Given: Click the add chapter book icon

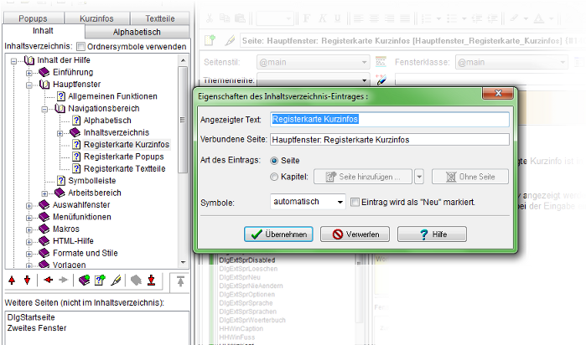Looking at the screenshot, I should pyautogui.click(x=83, y=280).
